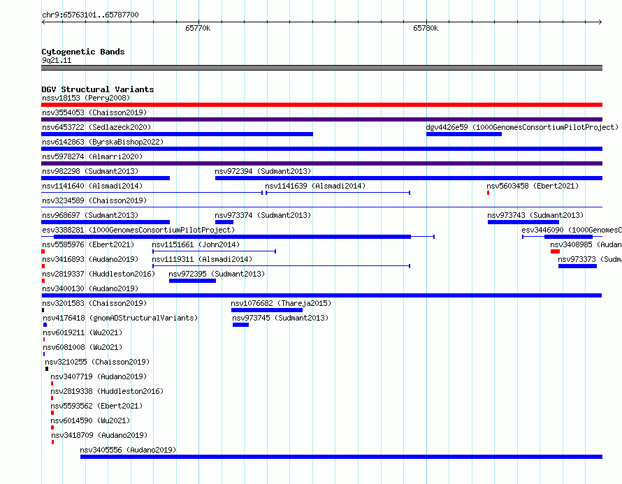Open nsv3407719 (Audano2019) label

point(99,376)
